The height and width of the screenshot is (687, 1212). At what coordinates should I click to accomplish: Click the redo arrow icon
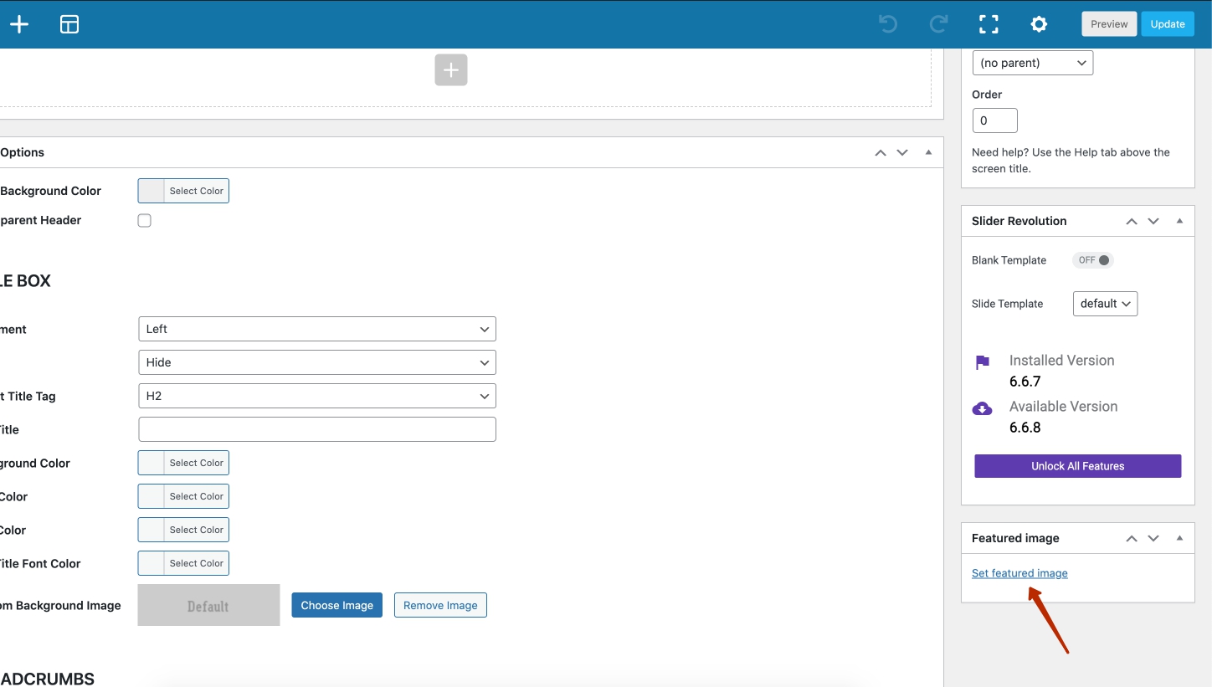(x=938, y=24)
